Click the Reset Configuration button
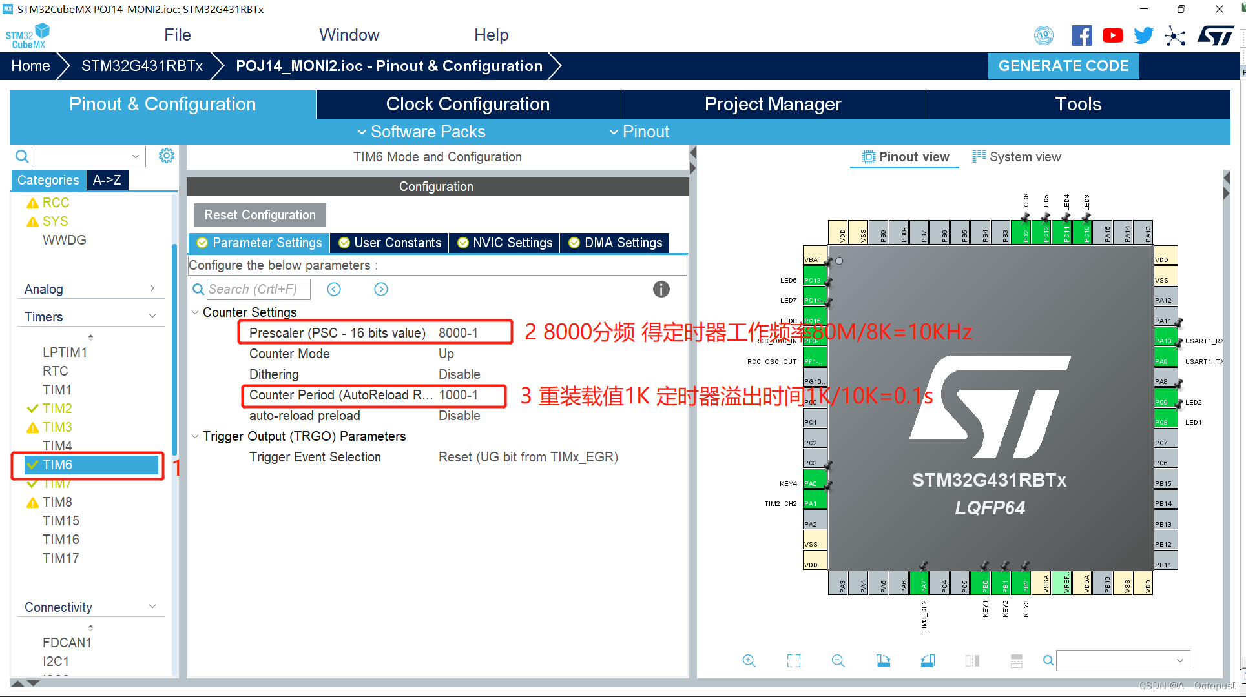 click(x=258, y=215)
